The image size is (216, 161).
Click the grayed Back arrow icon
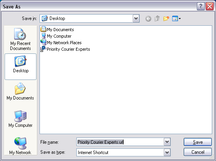coord(148,18)
